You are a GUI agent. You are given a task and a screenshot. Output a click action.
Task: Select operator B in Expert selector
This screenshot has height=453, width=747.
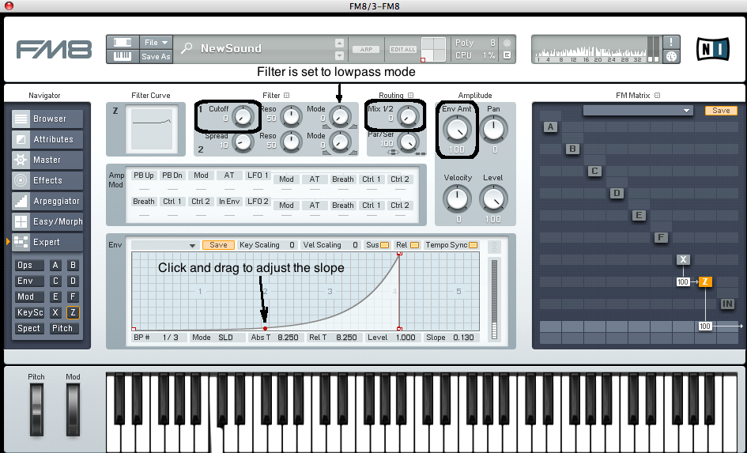pos(73,266)
